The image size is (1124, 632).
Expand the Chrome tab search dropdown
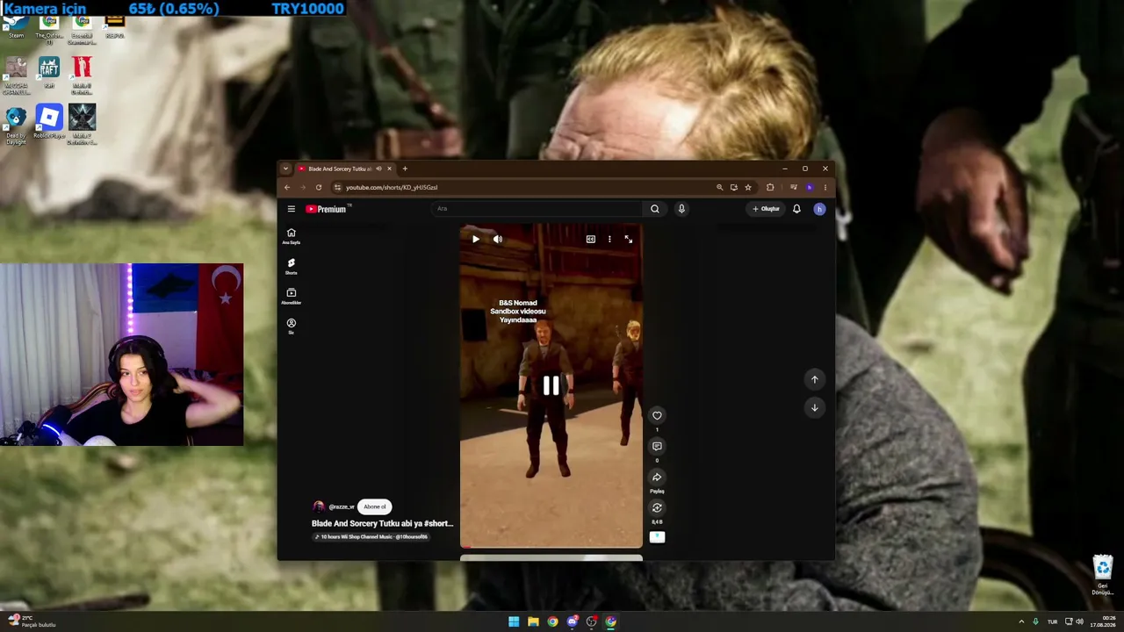click(285, 169)
